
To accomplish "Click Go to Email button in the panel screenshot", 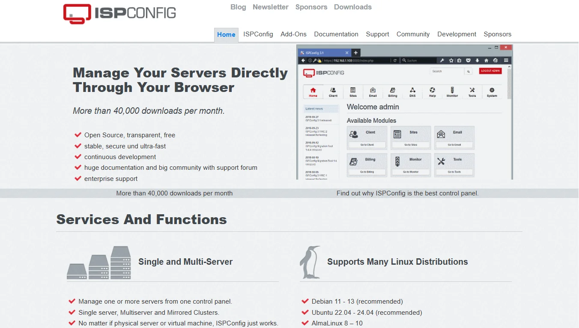I will (x=454, y=145).
